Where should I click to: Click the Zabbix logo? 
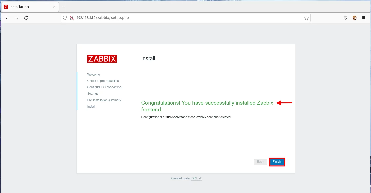(x=102, y=59)
